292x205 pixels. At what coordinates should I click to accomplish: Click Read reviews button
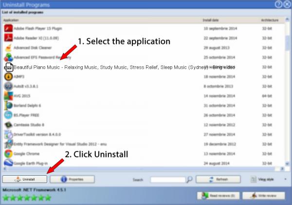pyautogui.click(x=218, y=196)
